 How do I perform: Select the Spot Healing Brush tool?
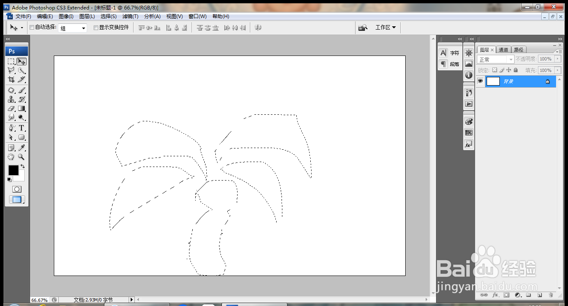coord(11,90)
